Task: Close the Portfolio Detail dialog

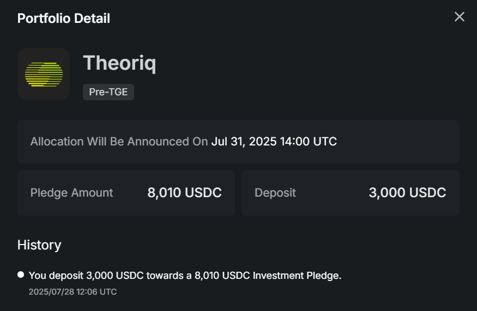Action: (x=460, y=17)
